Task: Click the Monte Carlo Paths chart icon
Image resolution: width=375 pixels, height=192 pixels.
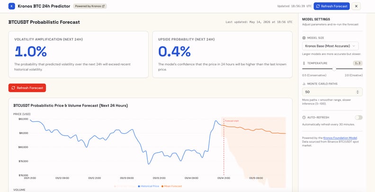Action: pos(304,84)
